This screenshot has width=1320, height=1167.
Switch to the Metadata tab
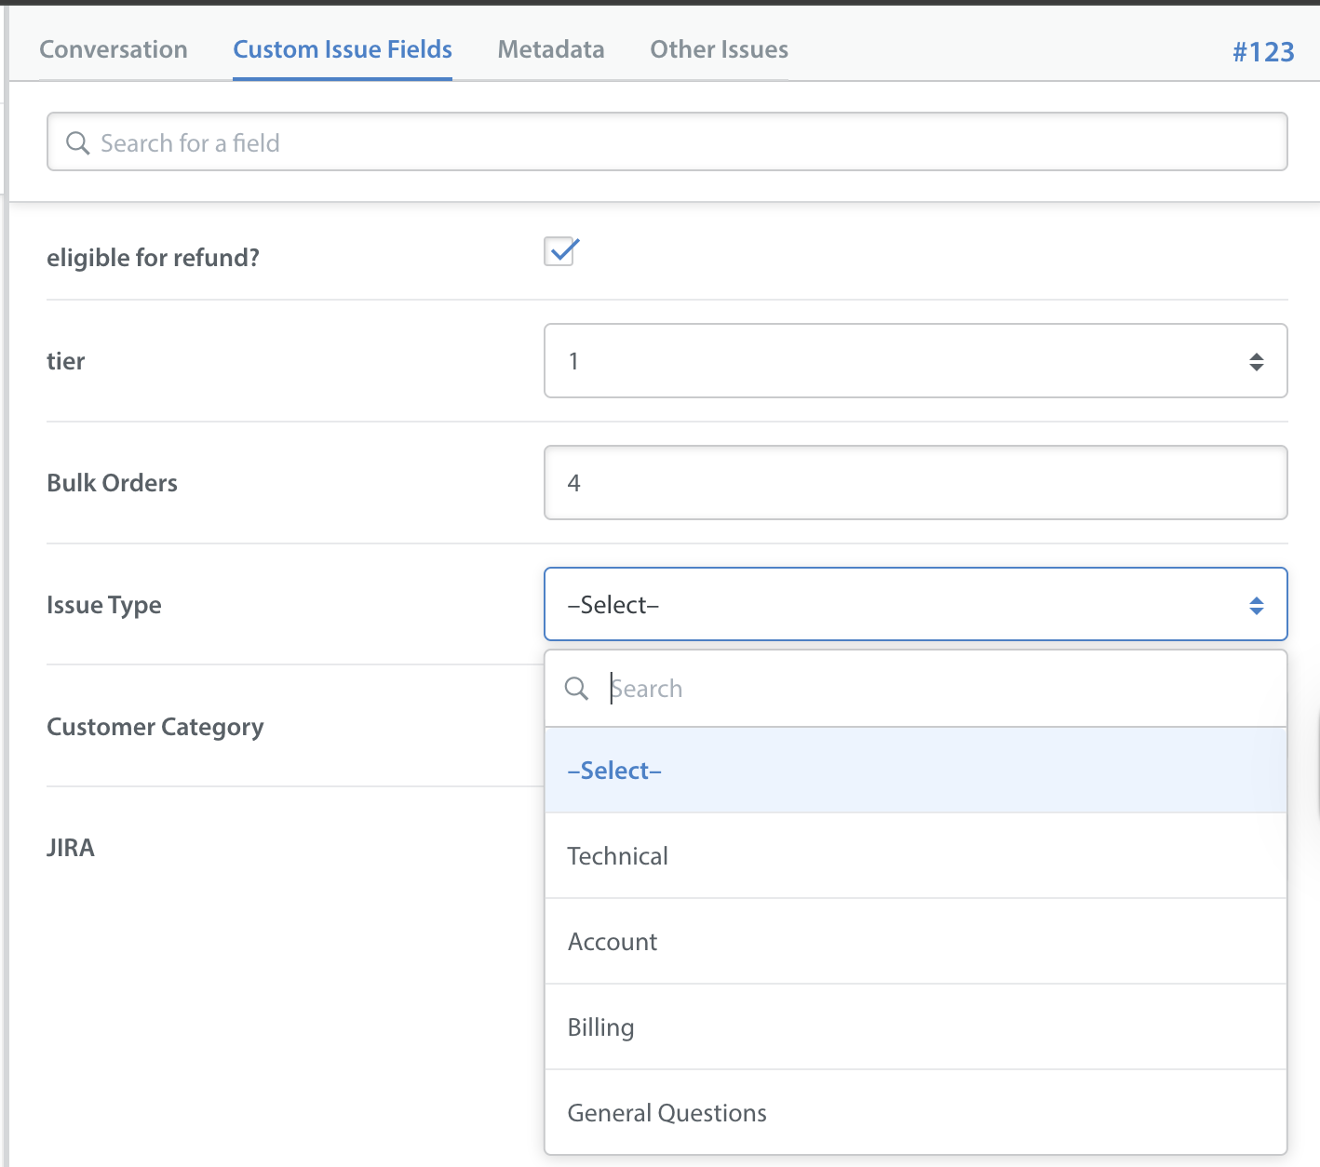[551, 49]
